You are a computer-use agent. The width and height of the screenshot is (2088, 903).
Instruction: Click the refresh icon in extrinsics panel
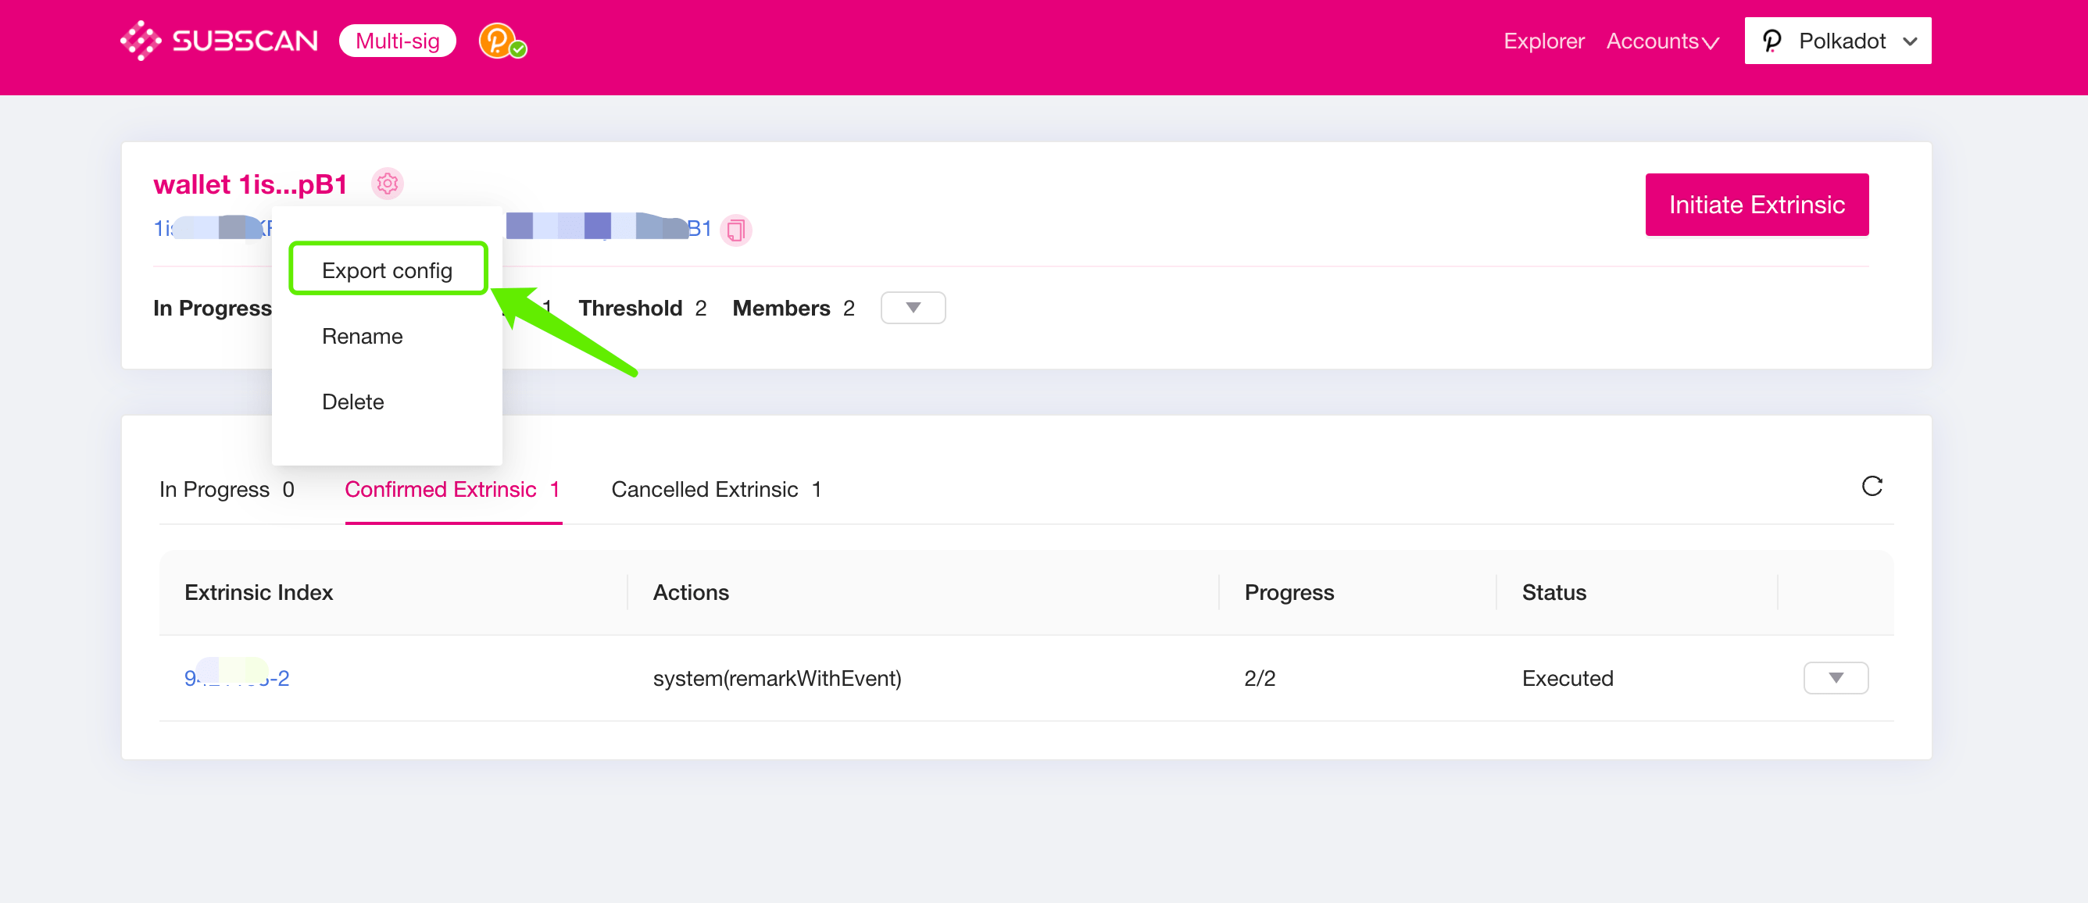click(x=1872, y=487)
